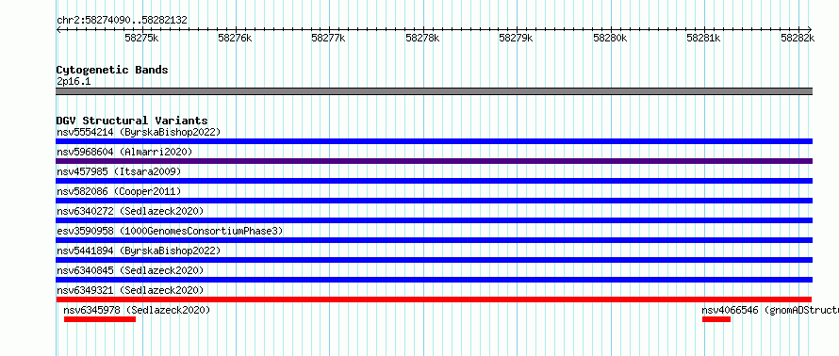Screen dimensions: 839x356
Task: Click the long red bar under nsv6349321
Action: click(434, 299)
